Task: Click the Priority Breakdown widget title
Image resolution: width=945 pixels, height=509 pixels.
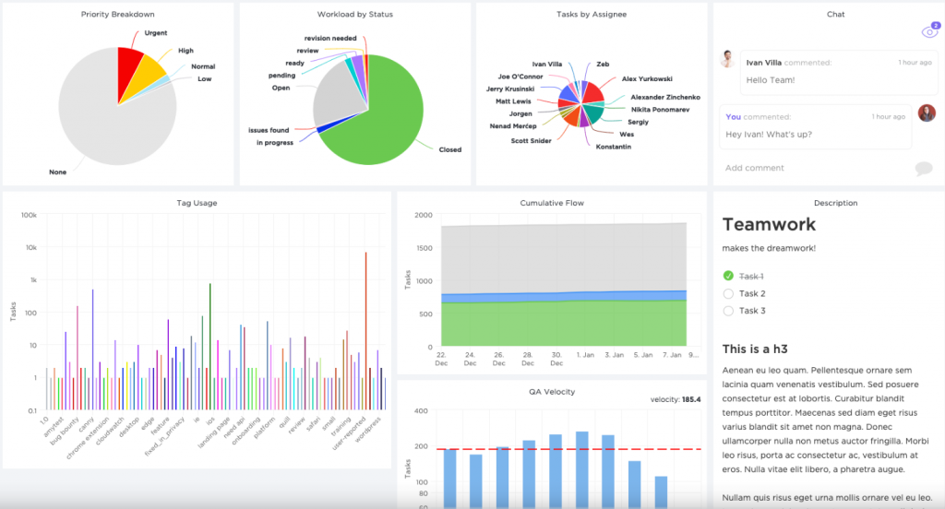Action: coord(117,15)
